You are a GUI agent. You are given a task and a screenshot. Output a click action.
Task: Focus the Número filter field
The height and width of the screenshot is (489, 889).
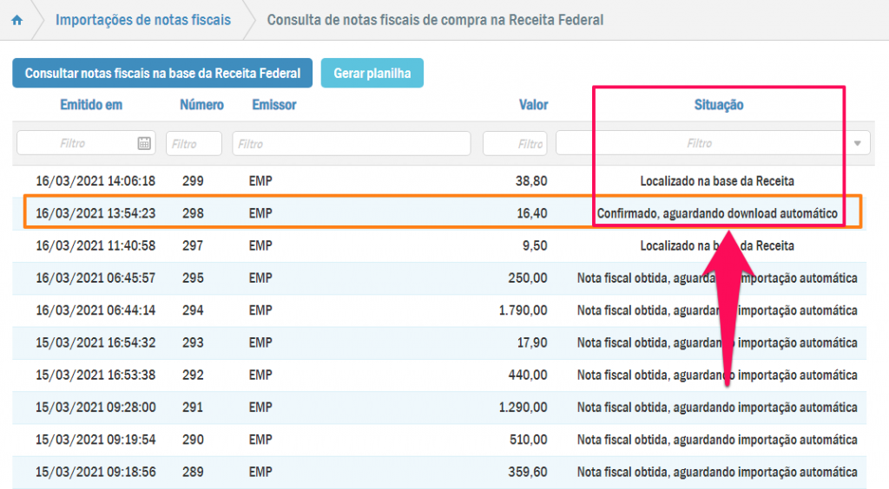pos(193,144)
